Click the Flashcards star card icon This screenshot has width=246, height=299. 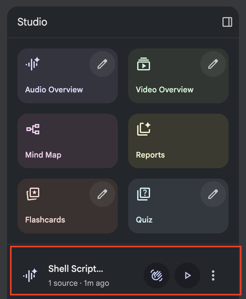33,194
